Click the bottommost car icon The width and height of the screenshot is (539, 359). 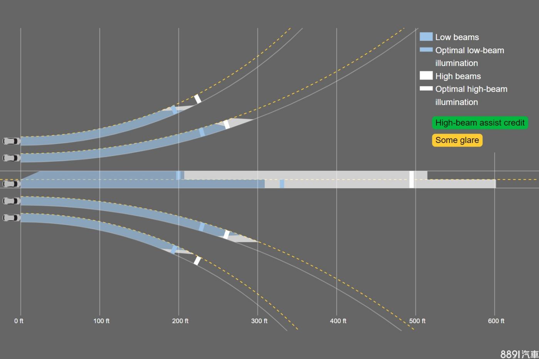pos(11,218)
